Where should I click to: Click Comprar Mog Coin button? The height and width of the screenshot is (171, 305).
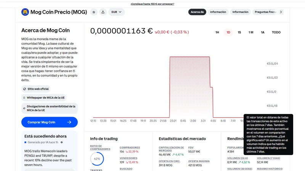click(50, 122)
